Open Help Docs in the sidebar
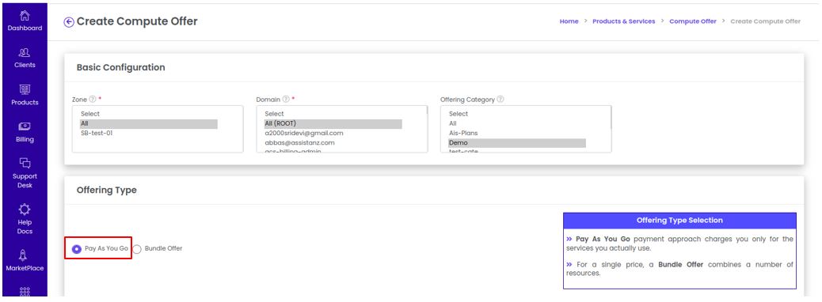 pos(25,219)
